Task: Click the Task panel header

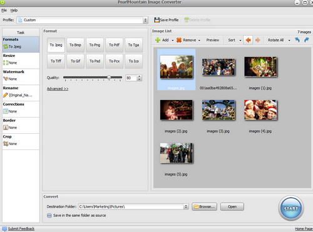Action: (x=21, y=33)
